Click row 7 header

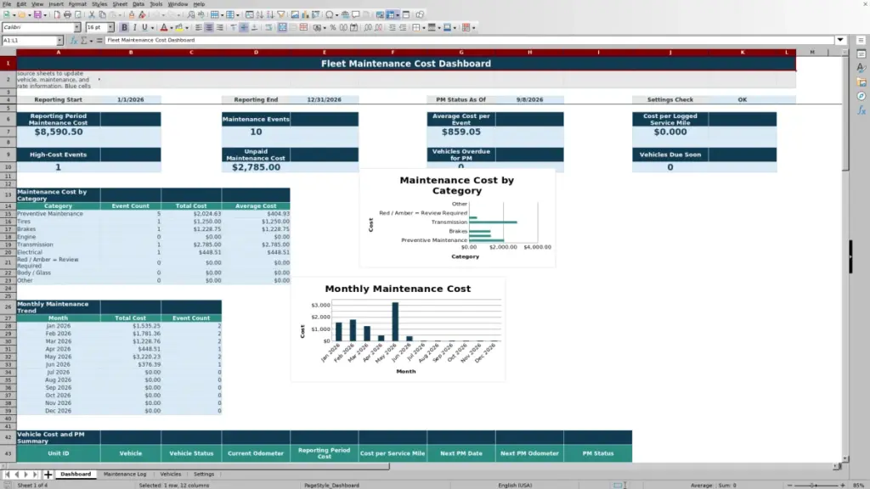point(8,132)
